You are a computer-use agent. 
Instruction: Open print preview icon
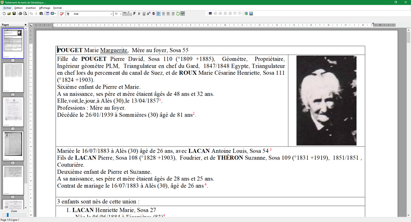(x=25, y=14)
